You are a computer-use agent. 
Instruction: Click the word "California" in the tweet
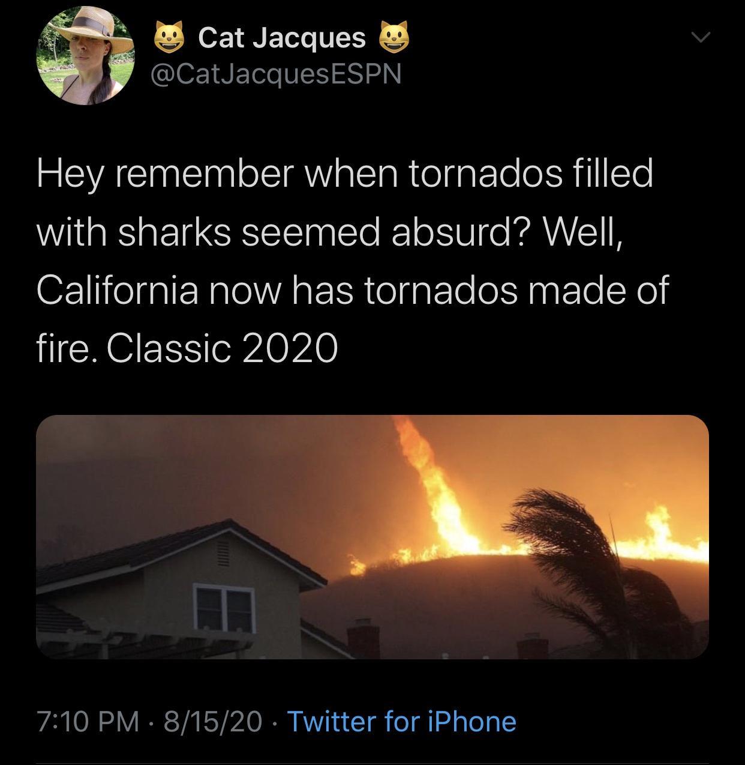pyautogui.click(x=118, y=289)
